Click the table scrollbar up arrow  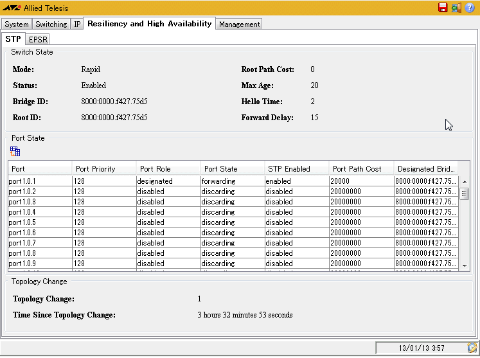pos(465,182)
